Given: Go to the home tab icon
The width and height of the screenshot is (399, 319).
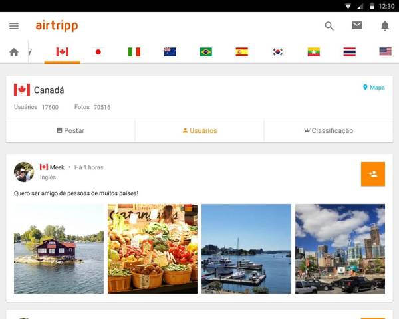Looking at the screenshot, I should tap(14, 52).
